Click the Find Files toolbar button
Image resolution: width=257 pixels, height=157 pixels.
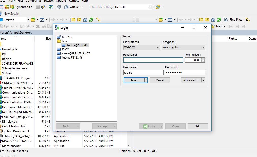(x=233, y=20)
